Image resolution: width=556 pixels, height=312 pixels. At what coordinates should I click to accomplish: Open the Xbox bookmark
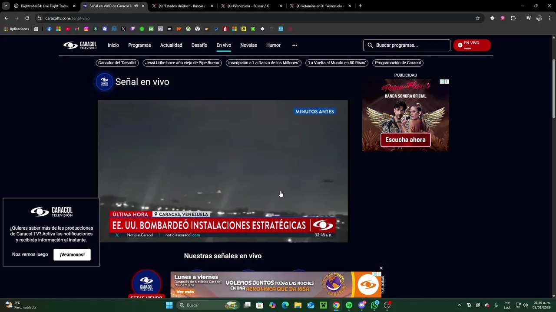[x=189, y=29]
